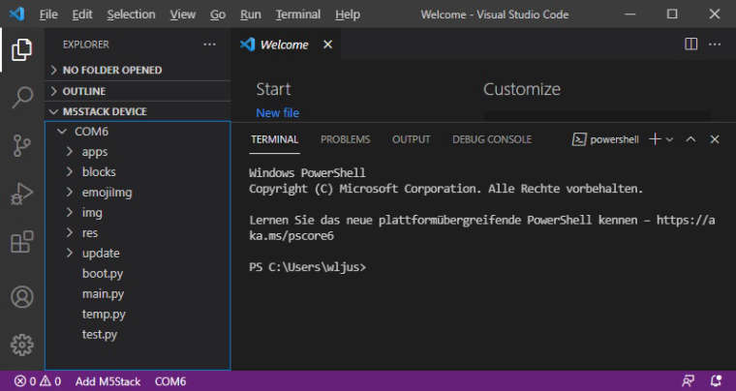The image size is (736, 391).
Task: Minimize the VS Code window
Action: (x=629, y=15)
